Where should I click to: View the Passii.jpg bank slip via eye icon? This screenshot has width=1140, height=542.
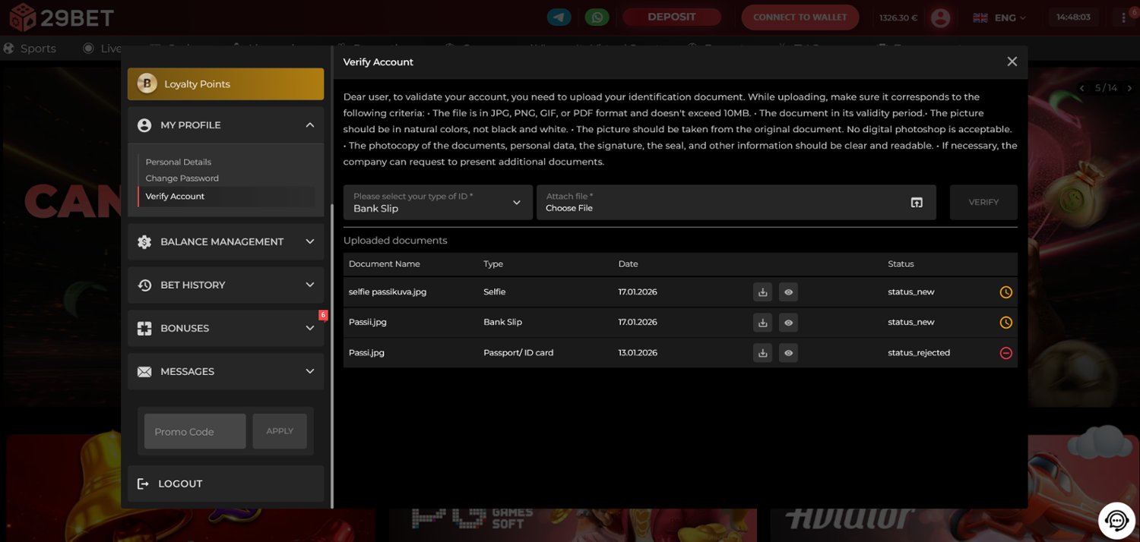point(788,323)
